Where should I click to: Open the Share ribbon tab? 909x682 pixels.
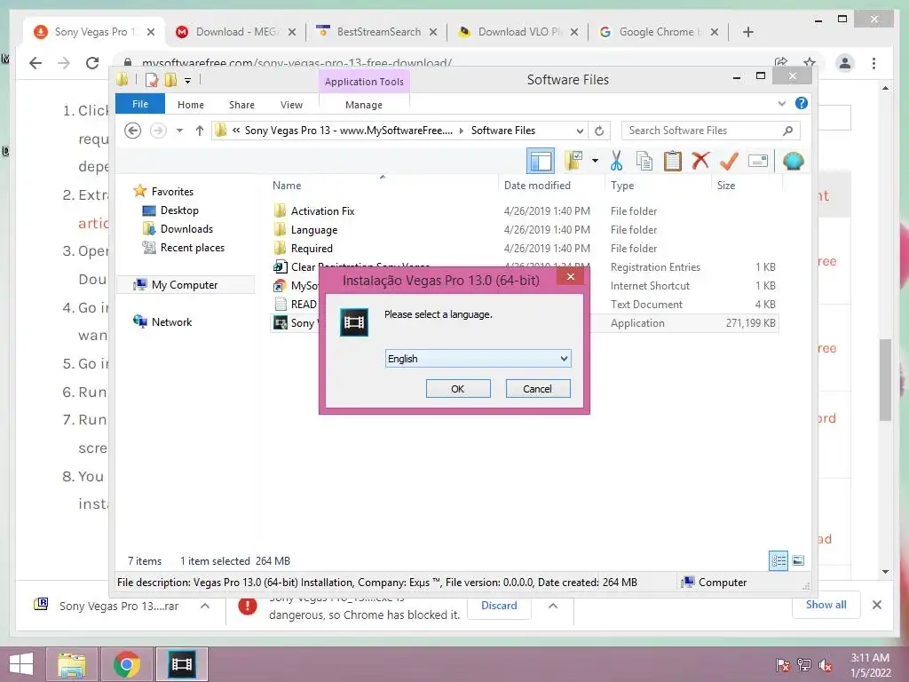tap(241, 105)
